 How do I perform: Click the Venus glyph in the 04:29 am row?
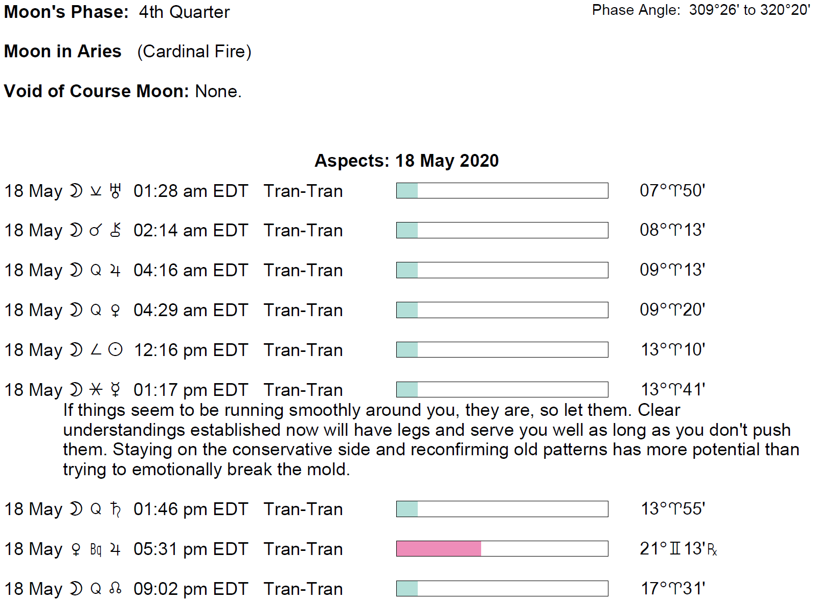[x=116, y=310]
